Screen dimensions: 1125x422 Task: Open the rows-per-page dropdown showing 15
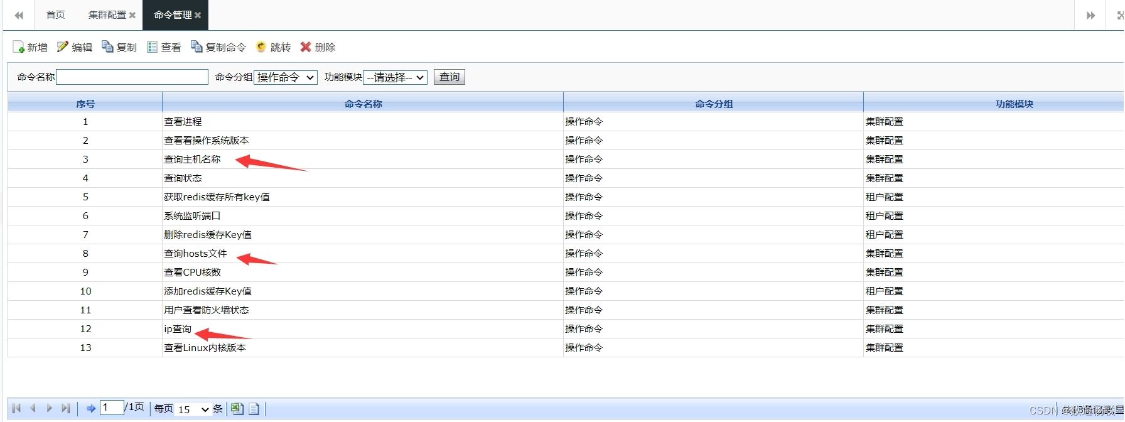click(x=193, y=409)
